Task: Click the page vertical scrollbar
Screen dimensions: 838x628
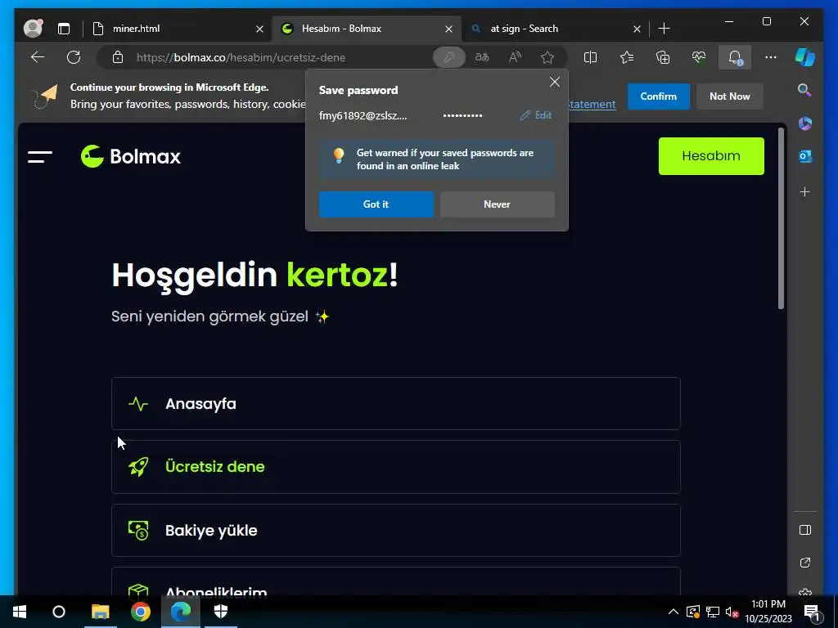Action: (x=781, y=218)
